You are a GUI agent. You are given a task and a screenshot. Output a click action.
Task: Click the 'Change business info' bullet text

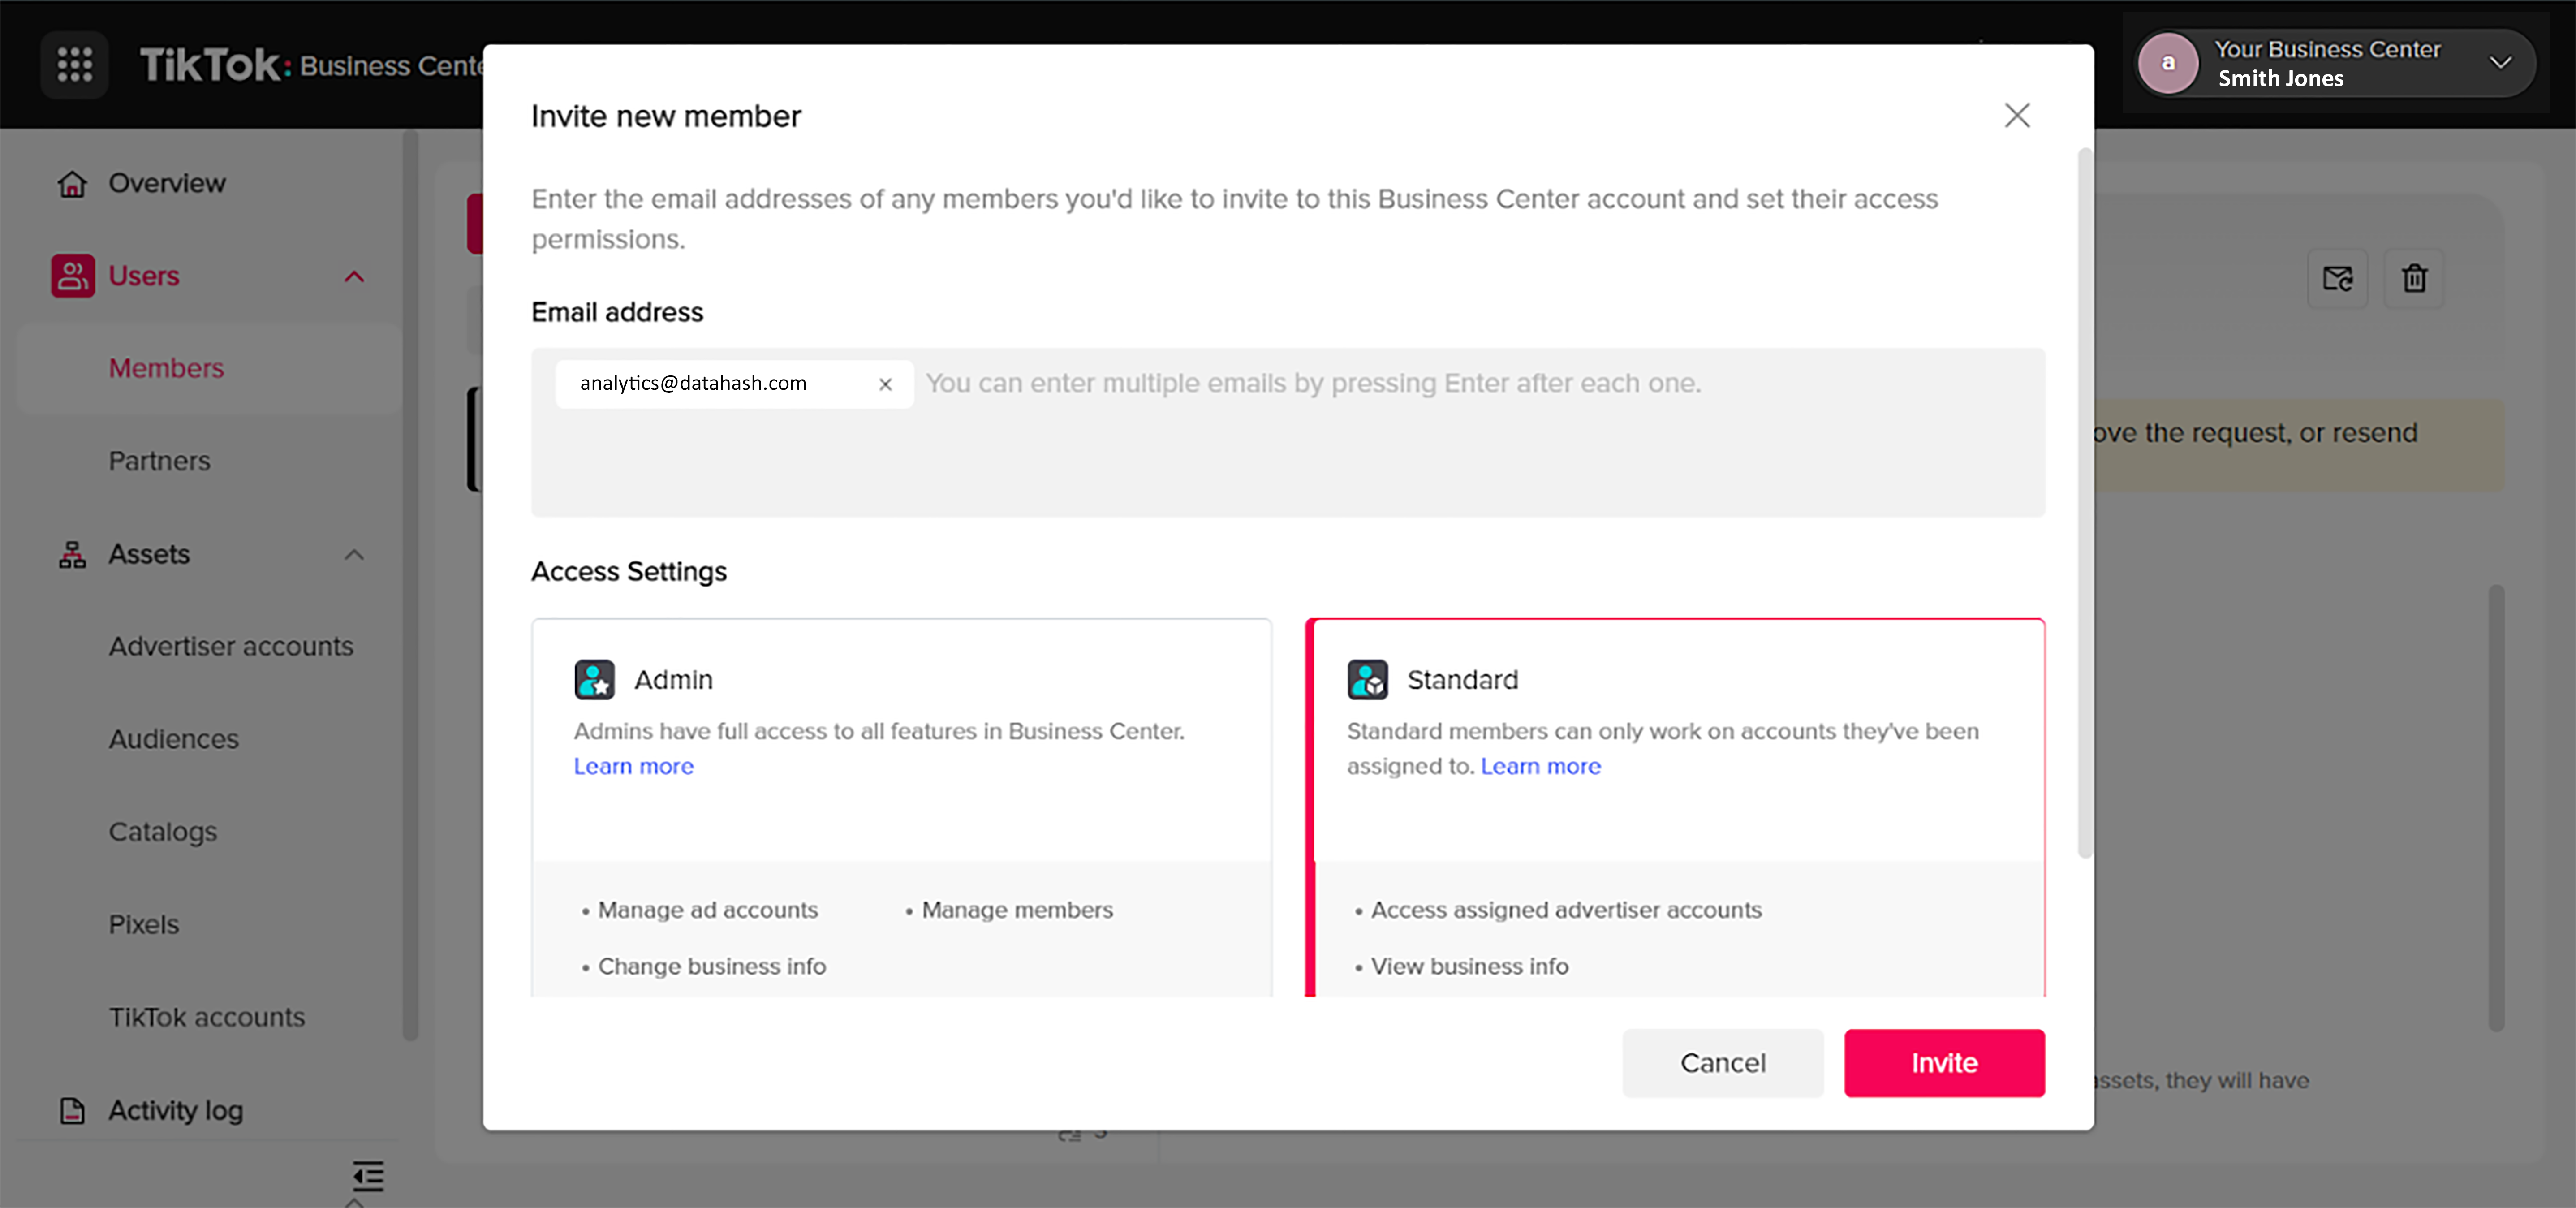pos(712,967)
